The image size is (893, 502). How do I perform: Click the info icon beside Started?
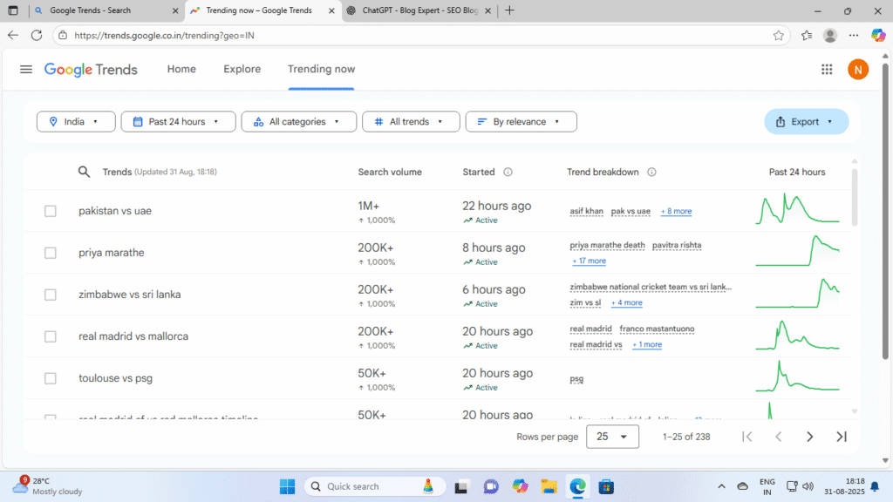[508, 173]
